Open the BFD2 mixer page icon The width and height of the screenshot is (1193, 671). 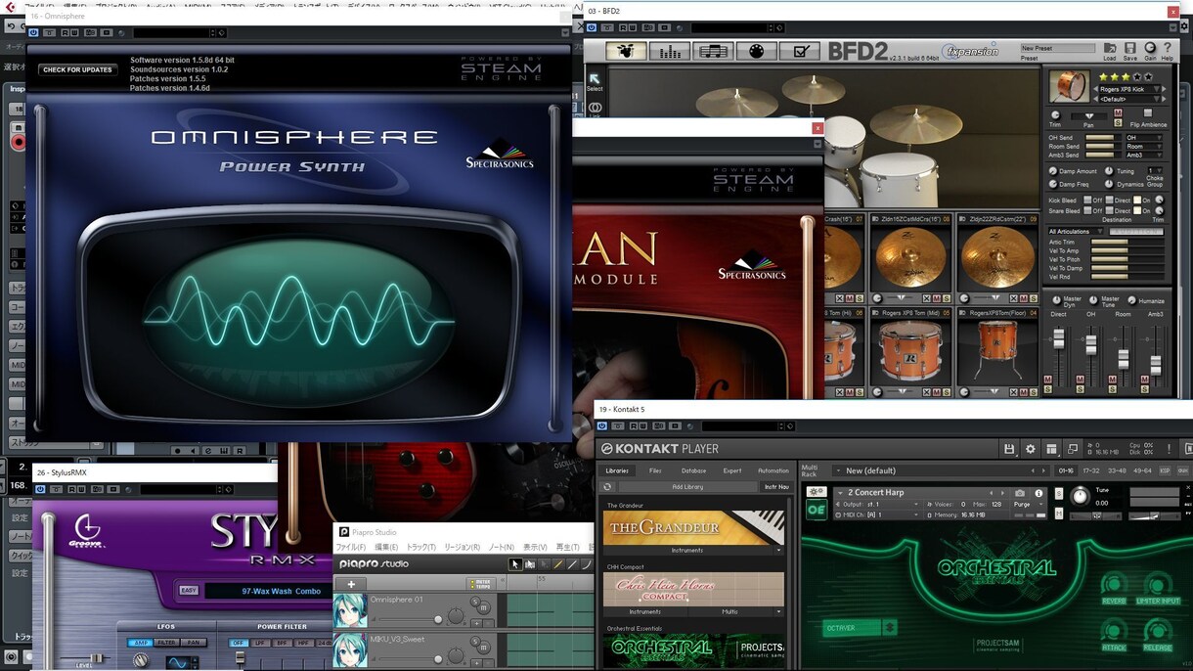click(670, 51)
